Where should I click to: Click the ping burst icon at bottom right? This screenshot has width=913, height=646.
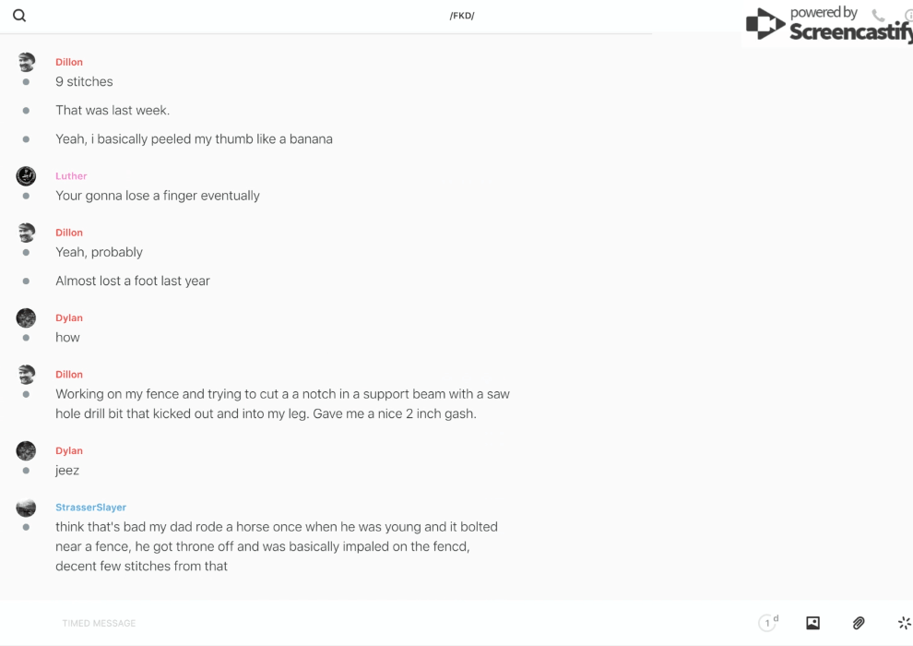(904, 623)
